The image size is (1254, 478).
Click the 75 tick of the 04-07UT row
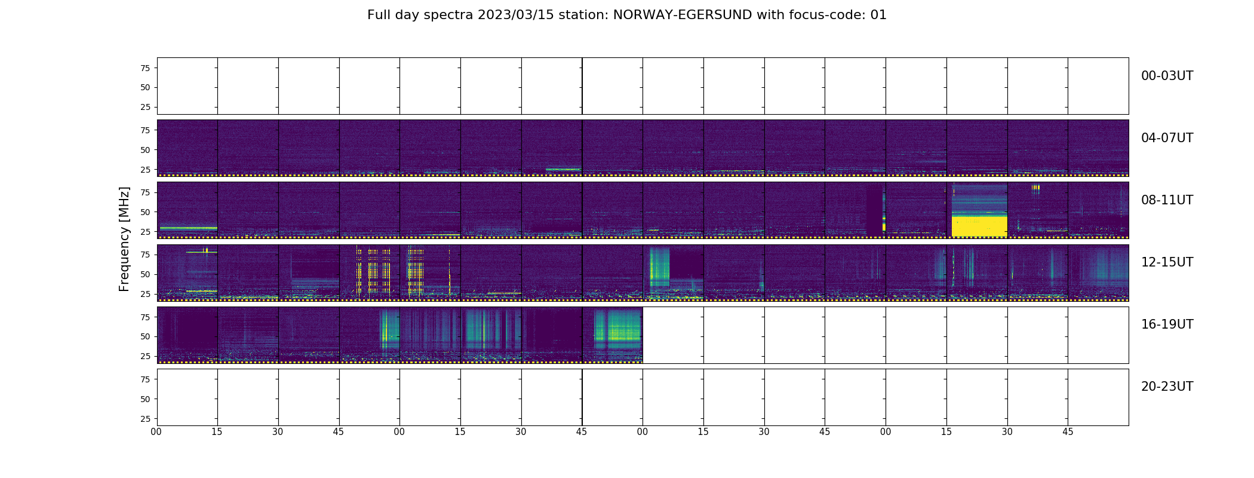(x=145, y=130)
